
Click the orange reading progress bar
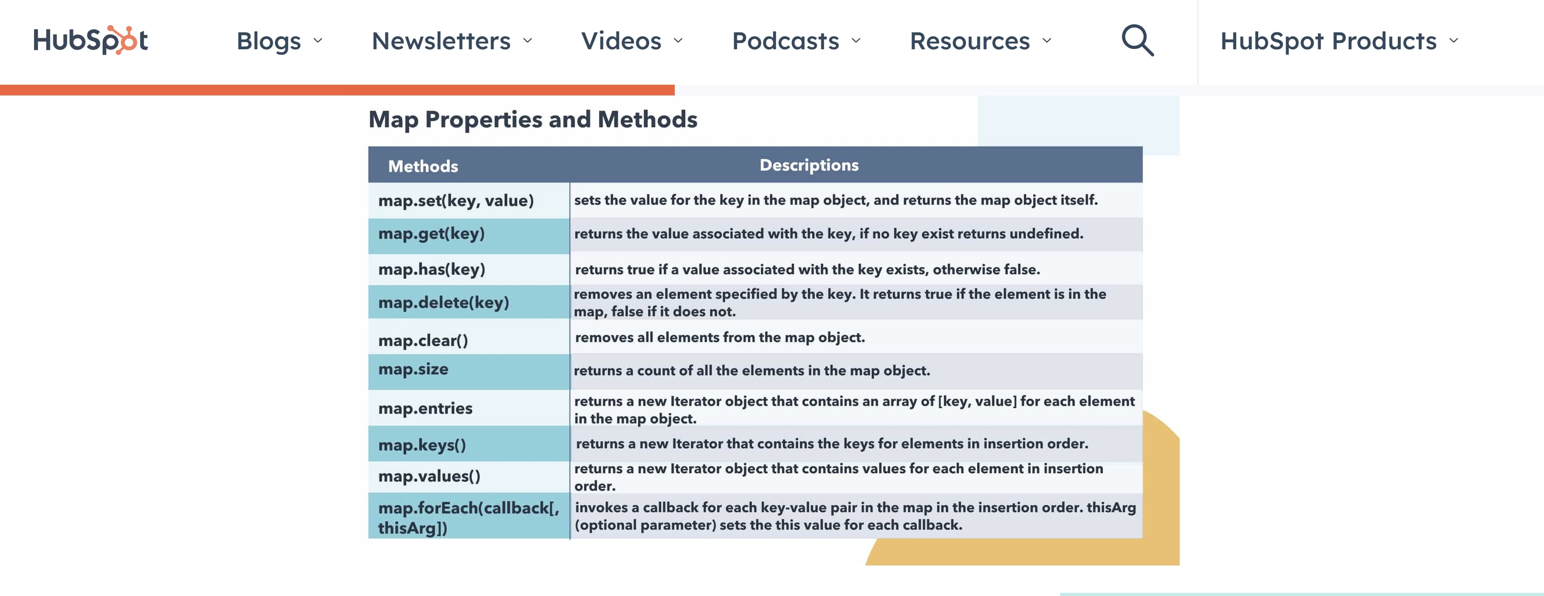pos(337,90)
